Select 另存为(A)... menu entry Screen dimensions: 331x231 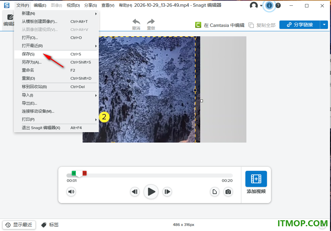click(56, 62)
